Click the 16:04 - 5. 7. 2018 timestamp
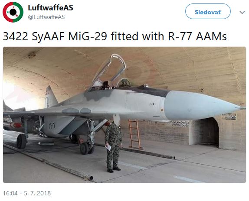 27,193
